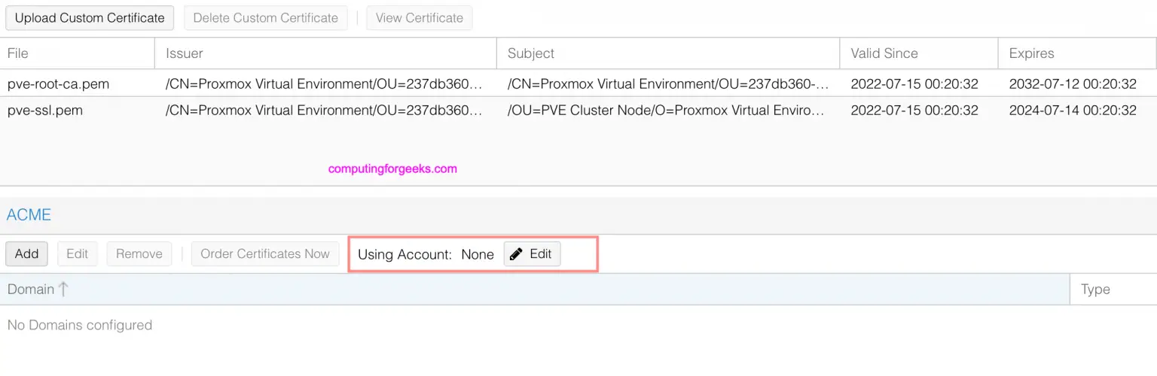Sort by the File column header
Screen dimensions: 1157x376
pyautogui.click(x=18, y=53)
